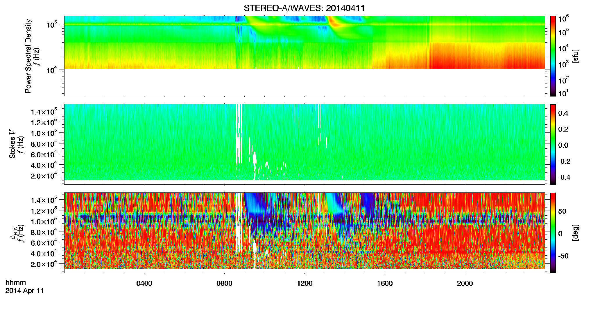Click the [sfu] colorbar unit label
The height and width of the screenshot is (313, 609).
(x=576, y=56)
